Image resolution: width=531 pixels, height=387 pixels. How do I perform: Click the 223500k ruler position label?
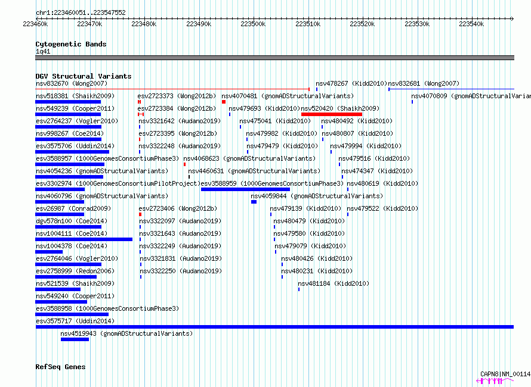click(x=253, y=24)
